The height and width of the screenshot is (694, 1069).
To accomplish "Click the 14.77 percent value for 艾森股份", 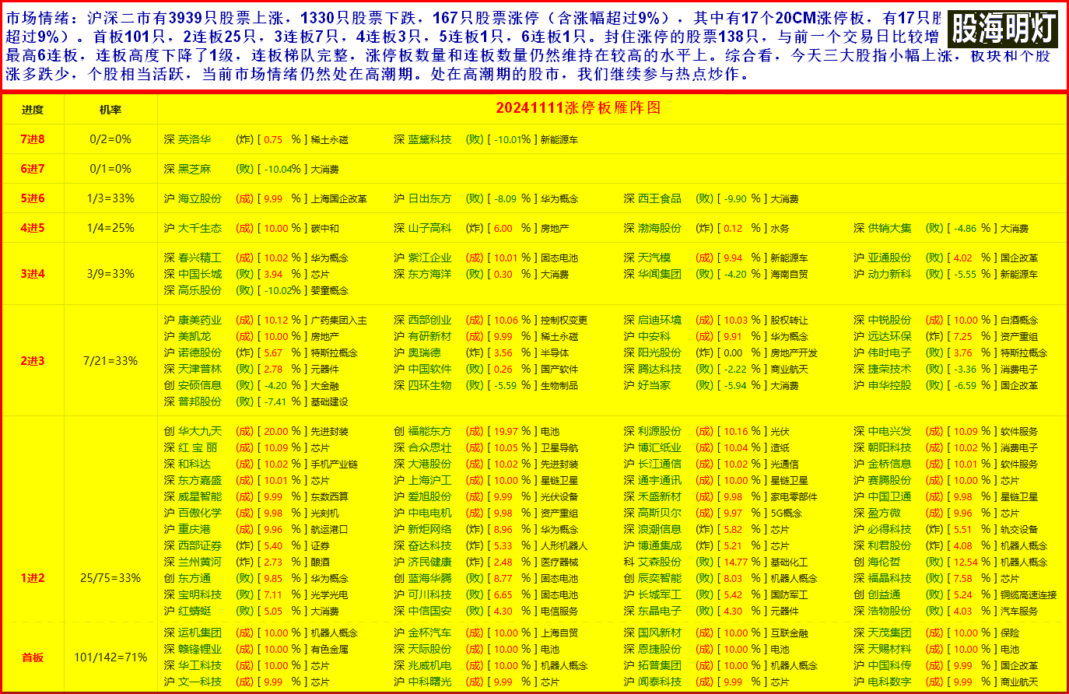I will (x=736, y=563).
